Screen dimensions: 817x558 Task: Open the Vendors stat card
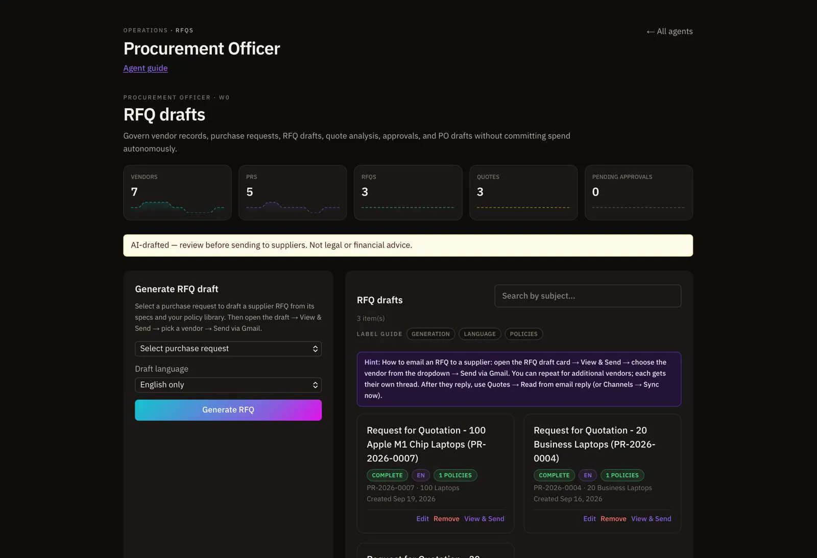pyautogui.click(x=177, y=192)
